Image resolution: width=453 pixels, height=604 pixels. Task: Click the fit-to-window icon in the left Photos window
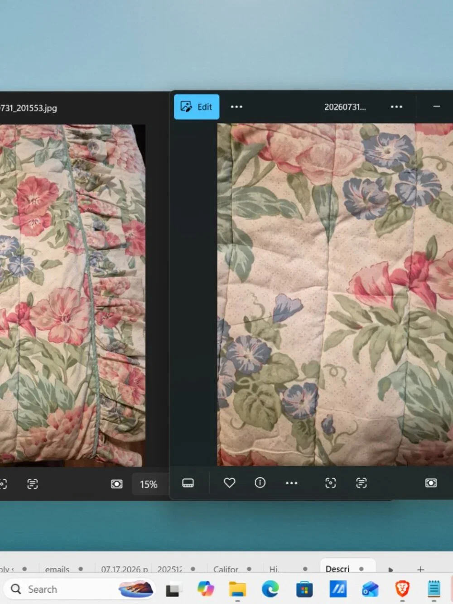coord(117,484)
